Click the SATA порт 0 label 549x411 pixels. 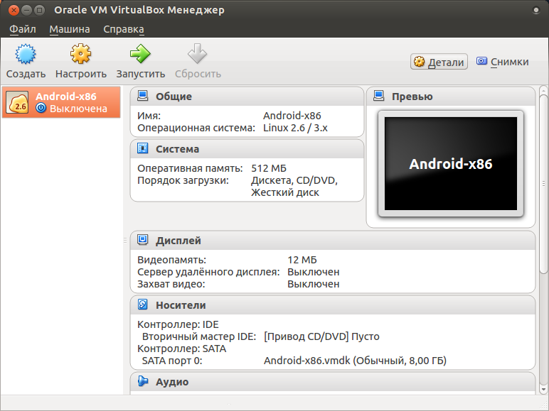tap(172, 361)
